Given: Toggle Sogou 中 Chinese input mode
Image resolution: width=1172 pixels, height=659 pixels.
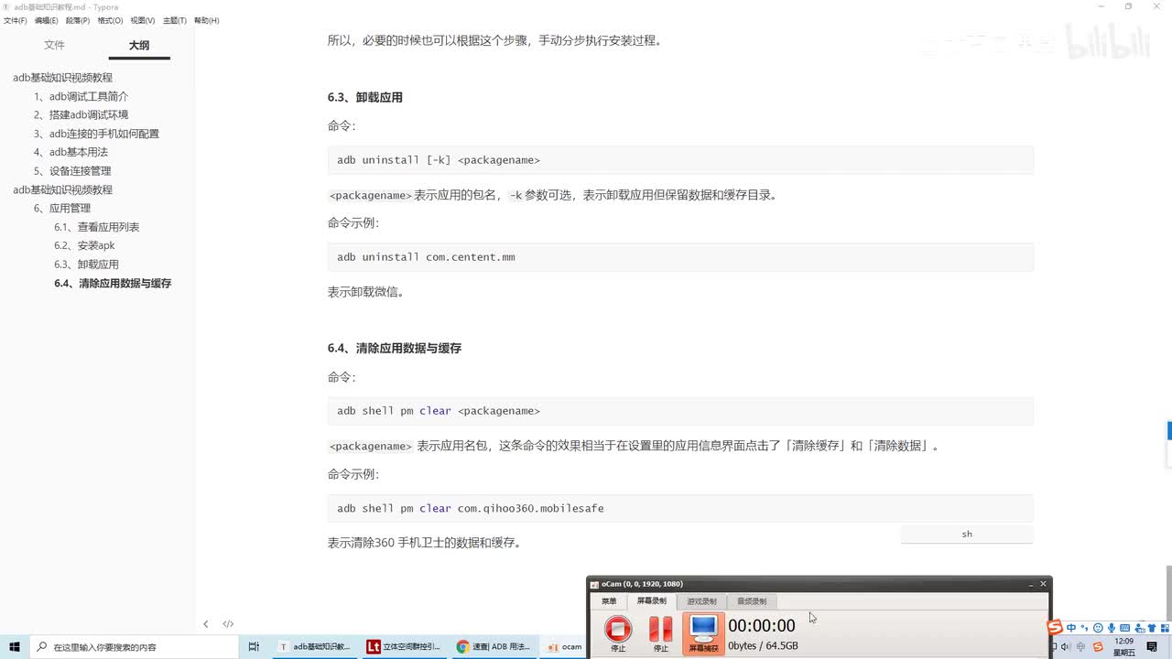Looking at the screenshot, I should 1071,628.
